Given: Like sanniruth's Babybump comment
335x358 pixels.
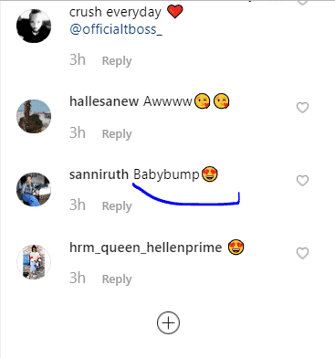Looking at the screenshot, I should [302, 181].
